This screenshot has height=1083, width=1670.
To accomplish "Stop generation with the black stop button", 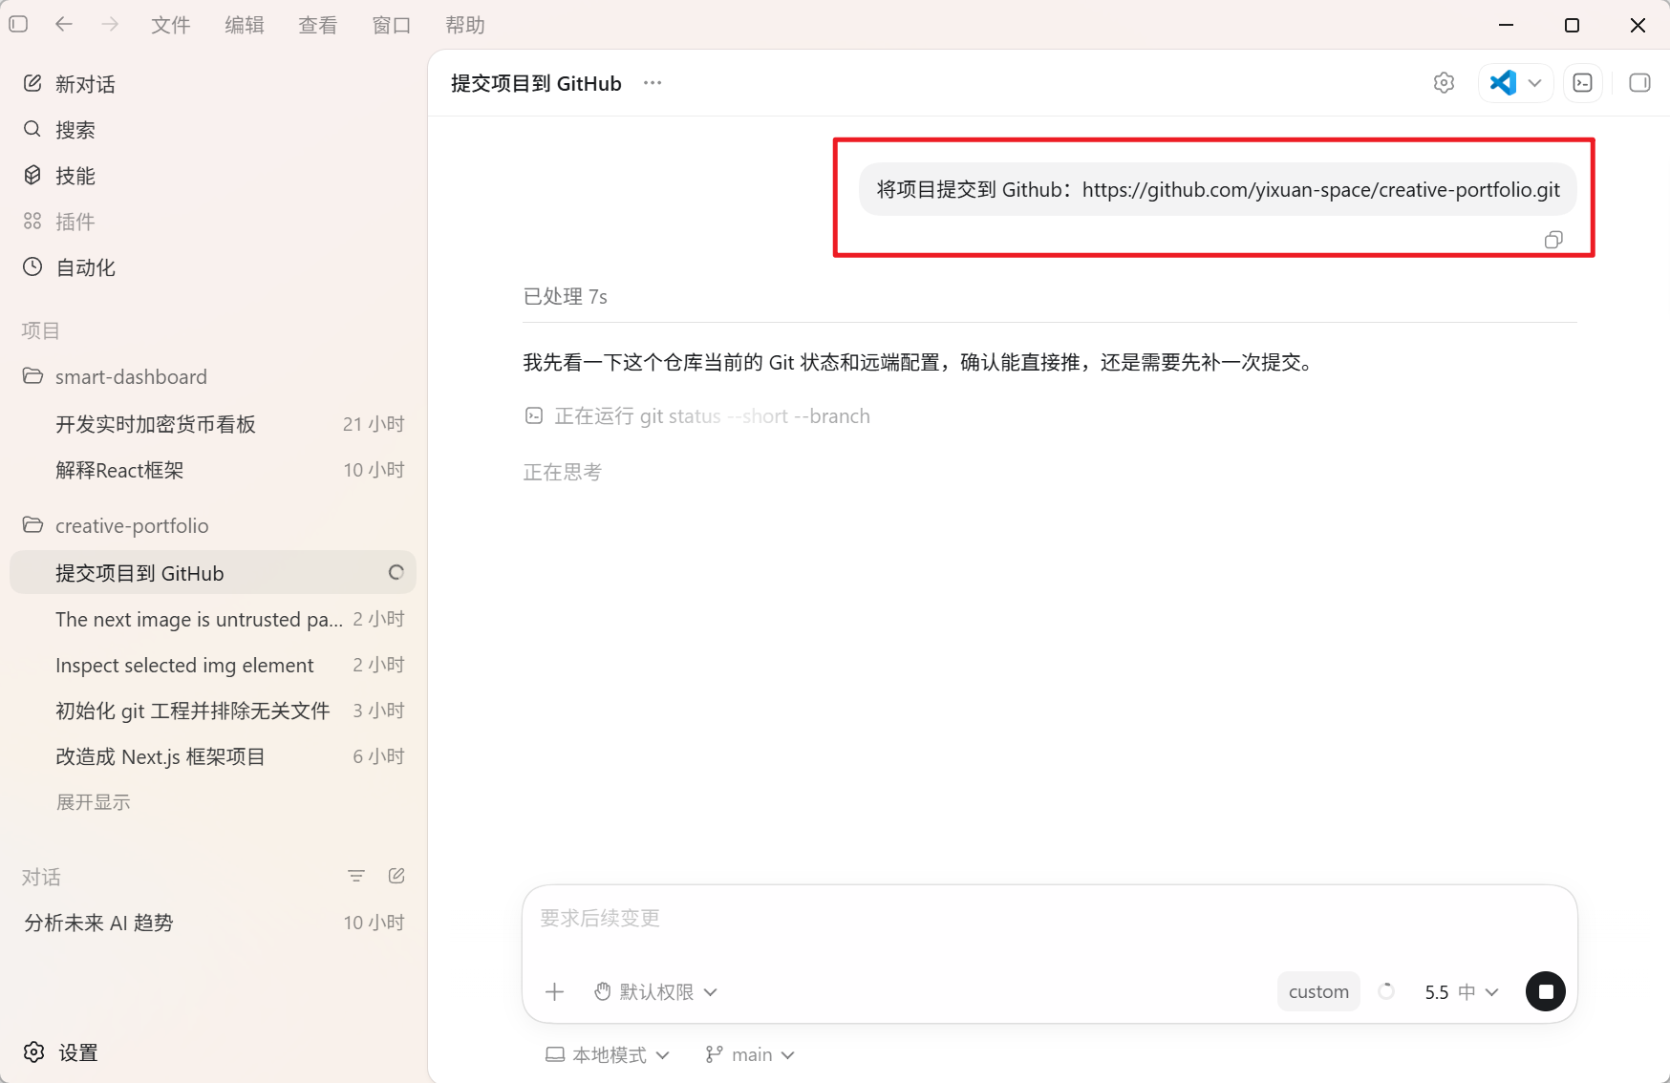I will tap(1545, 991).
